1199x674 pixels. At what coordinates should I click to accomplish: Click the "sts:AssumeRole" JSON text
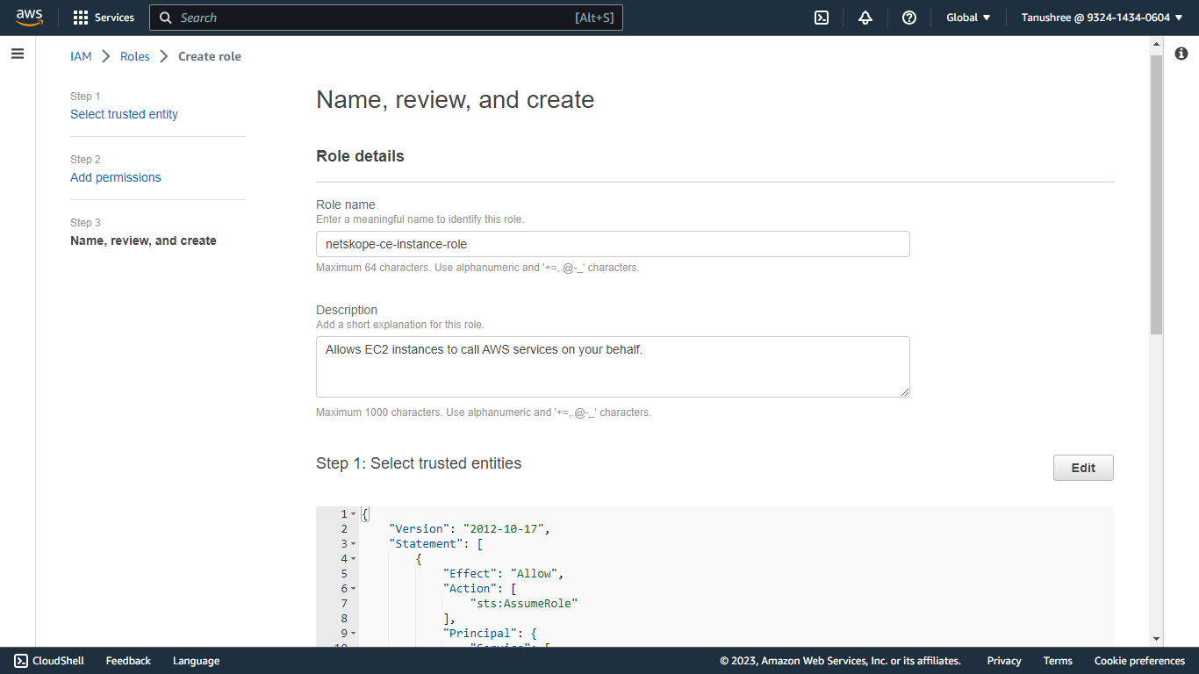click(524, 603)
